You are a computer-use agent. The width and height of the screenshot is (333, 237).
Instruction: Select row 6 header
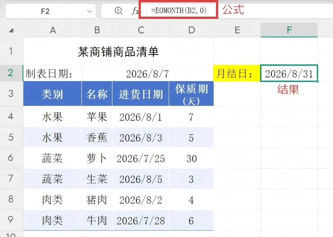click(11, 158)
